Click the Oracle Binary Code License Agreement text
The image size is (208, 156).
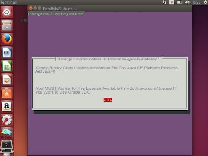(107, 68)
